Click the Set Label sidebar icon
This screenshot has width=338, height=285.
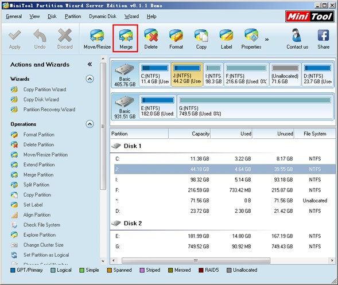[14, 205]
